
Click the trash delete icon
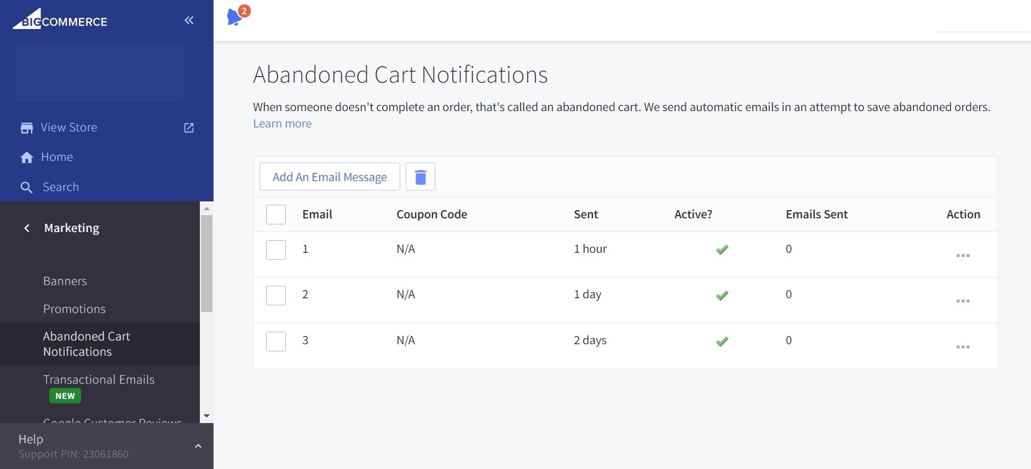[x=420, y=177]
